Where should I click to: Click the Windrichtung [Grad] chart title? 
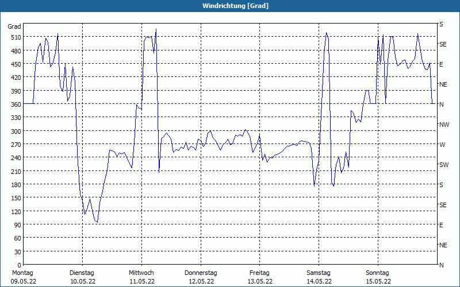pos(235,6)
